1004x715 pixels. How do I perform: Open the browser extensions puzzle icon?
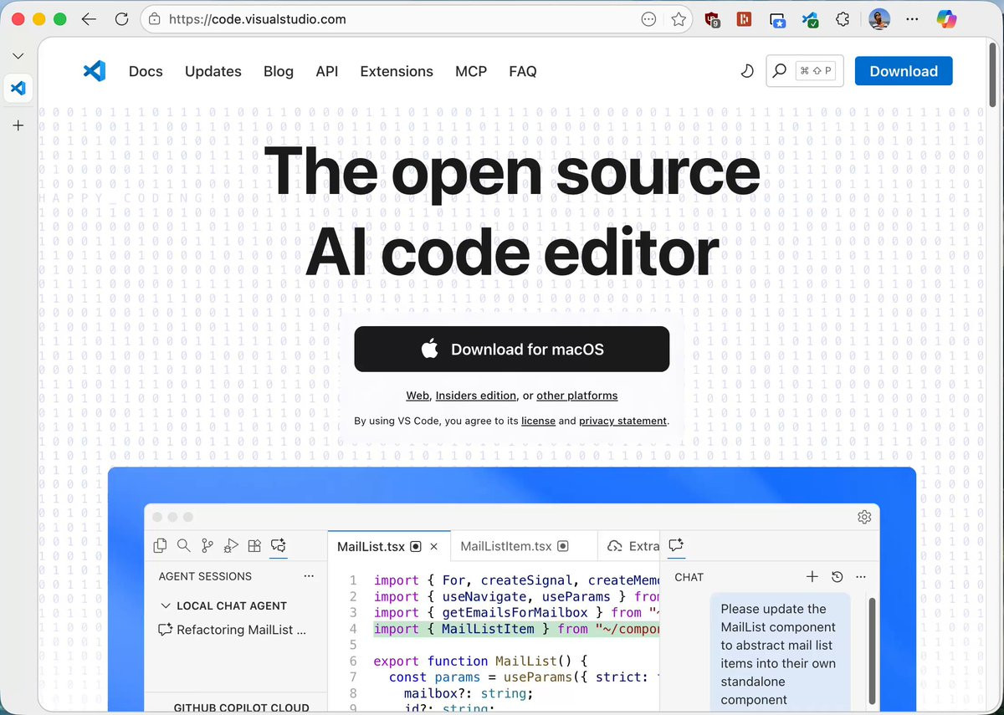coord(843,18)
